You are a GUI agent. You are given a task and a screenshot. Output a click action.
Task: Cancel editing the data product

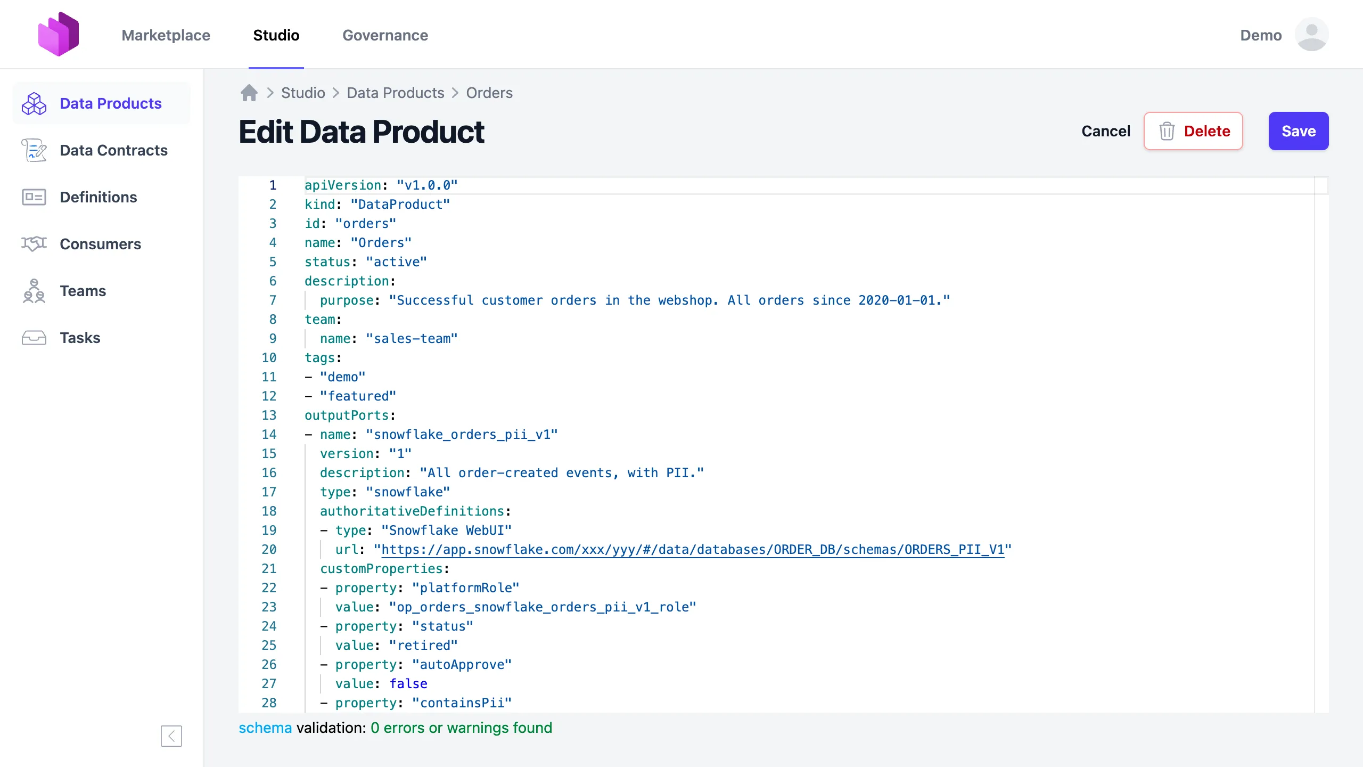coord(1106,131)
